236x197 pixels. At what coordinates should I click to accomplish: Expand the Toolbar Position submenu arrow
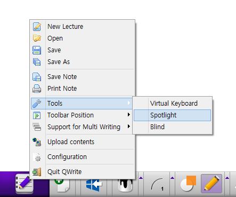coord(129,115)
